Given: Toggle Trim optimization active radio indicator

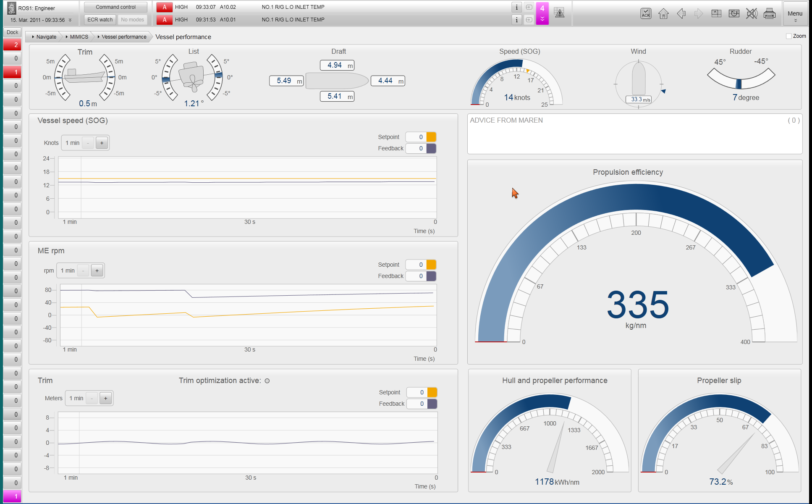Looking at the screenshot, I should (x=267, y=381).
